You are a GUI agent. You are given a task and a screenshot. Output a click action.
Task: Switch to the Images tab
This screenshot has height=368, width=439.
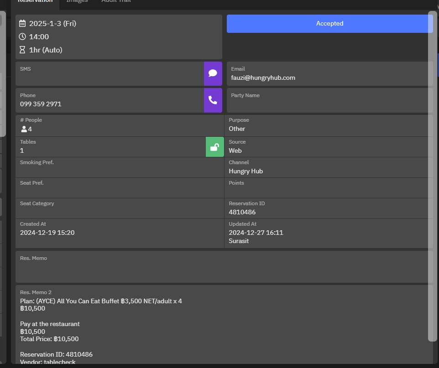point(77,1)
